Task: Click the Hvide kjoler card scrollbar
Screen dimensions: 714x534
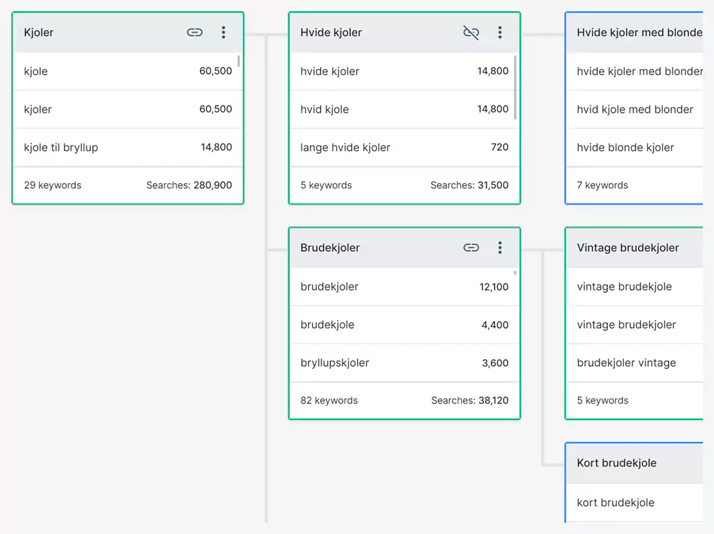Action: tap(515, 87)
